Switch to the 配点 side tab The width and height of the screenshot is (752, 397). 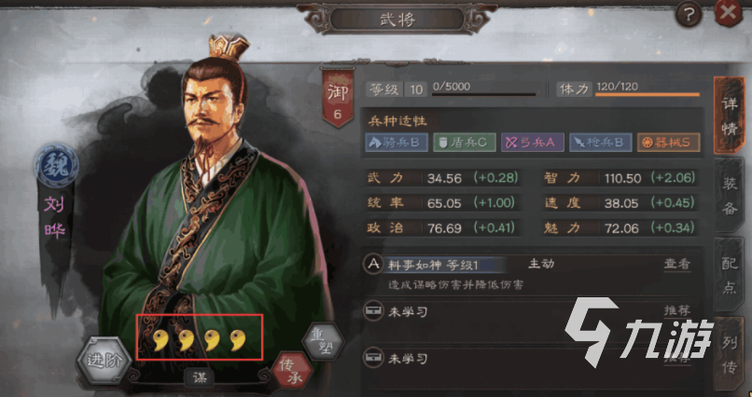coord(730,277)
